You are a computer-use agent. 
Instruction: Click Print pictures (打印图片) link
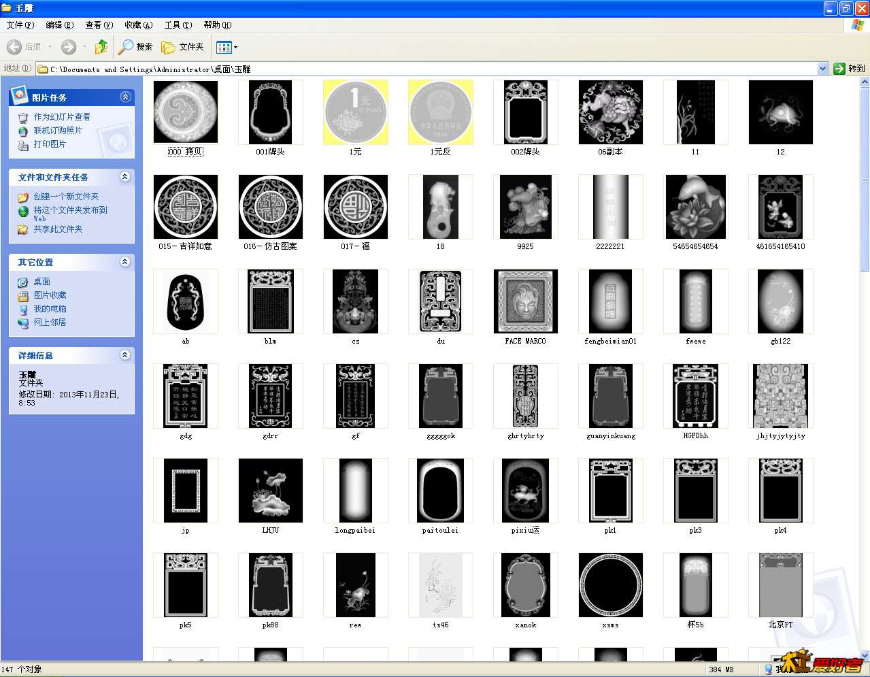click(50, 144)
